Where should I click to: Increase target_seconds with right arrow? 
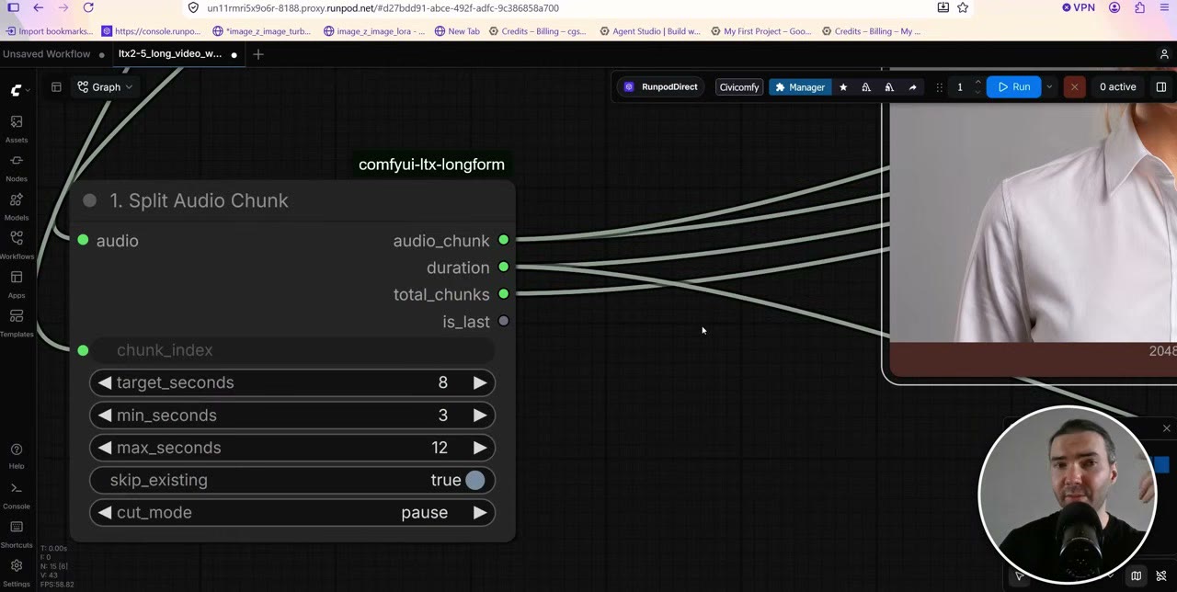tap(480, 382)
